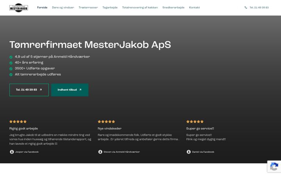281x175 pixels.
Task: Click text Flink og meget dygtig mand!!!
Action: click(x=206, y=139)
